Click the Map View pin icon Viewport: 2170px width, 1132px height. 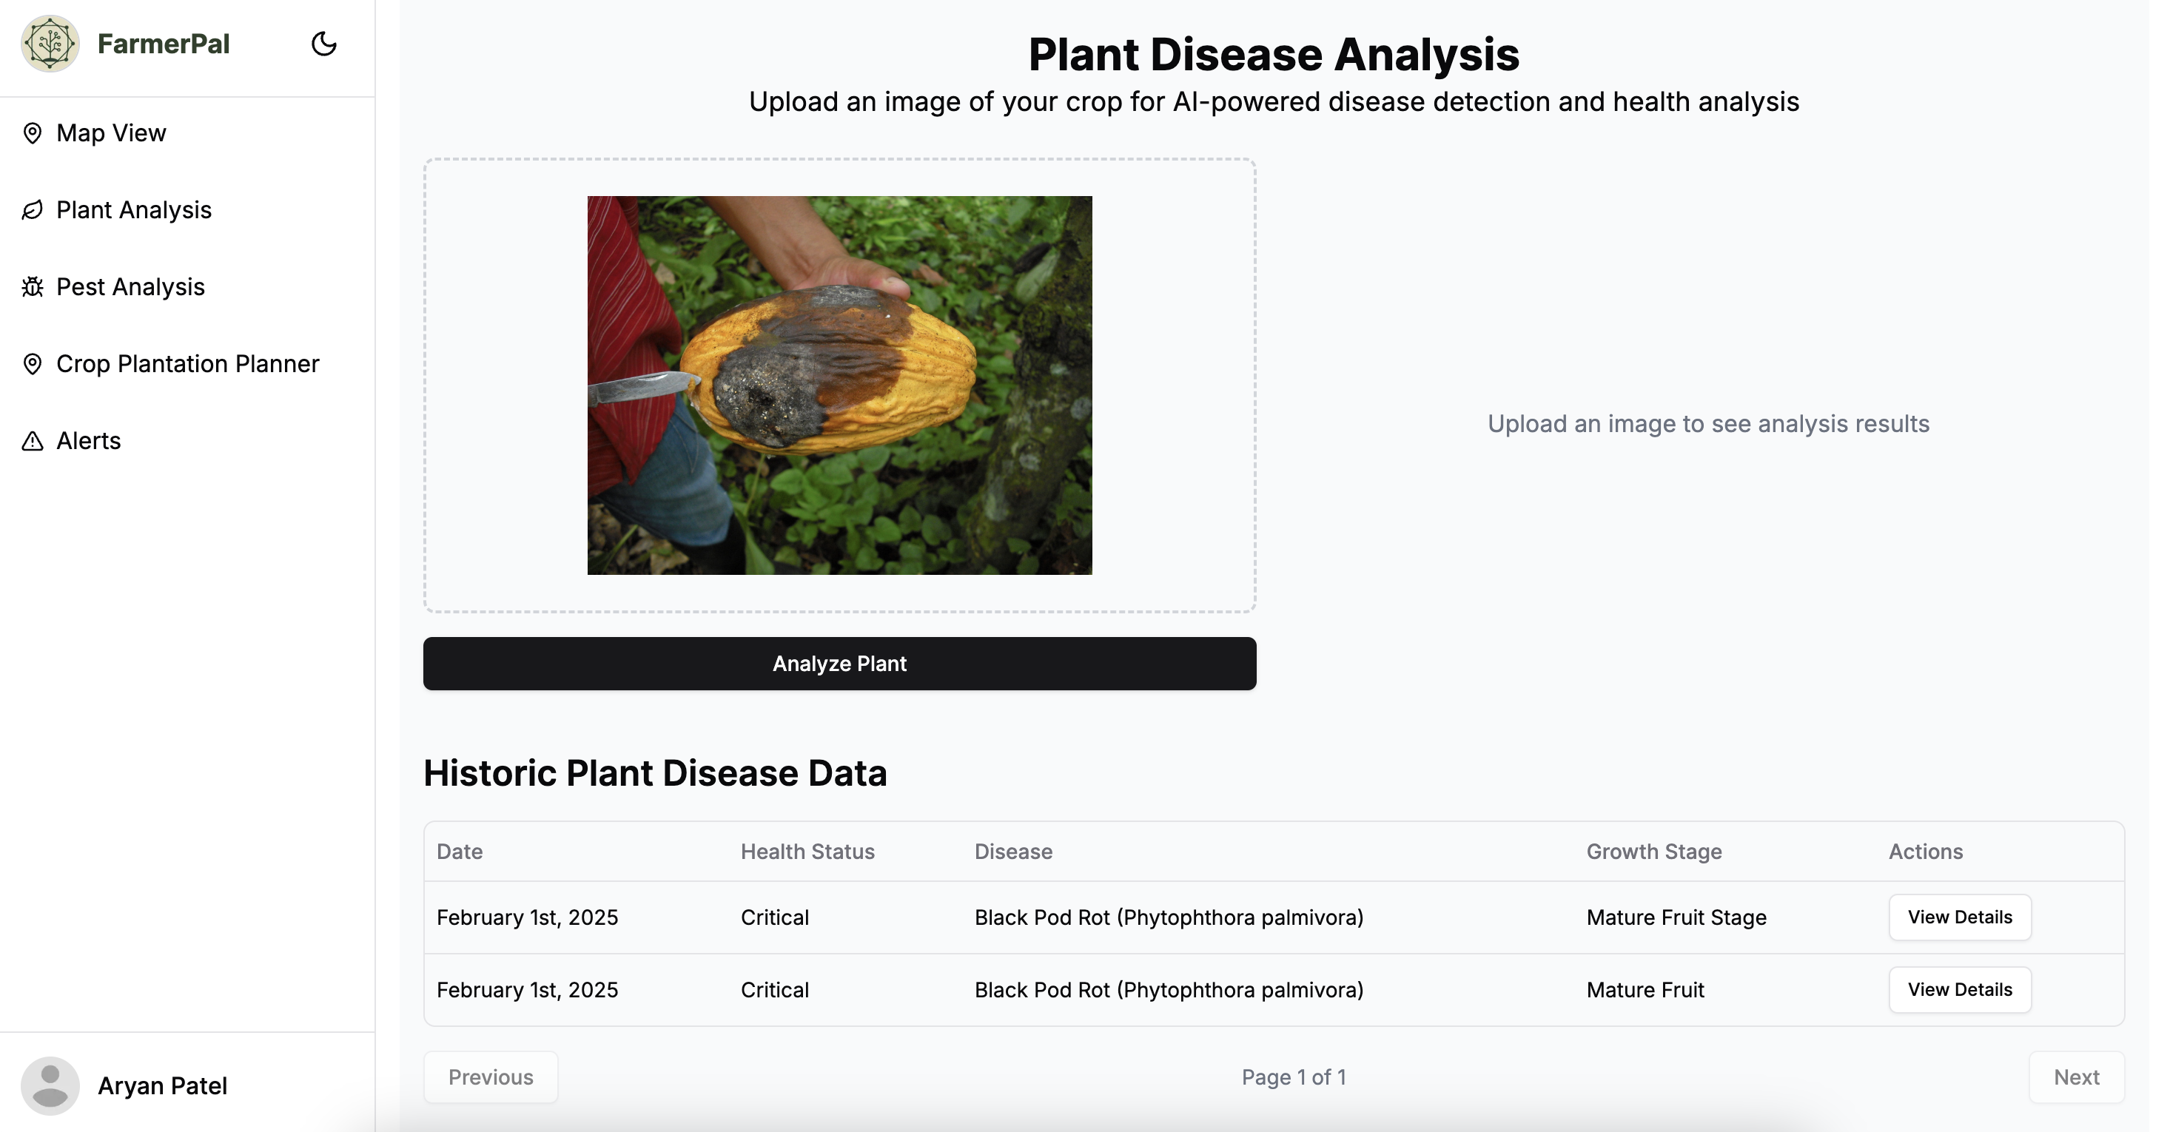32,133
